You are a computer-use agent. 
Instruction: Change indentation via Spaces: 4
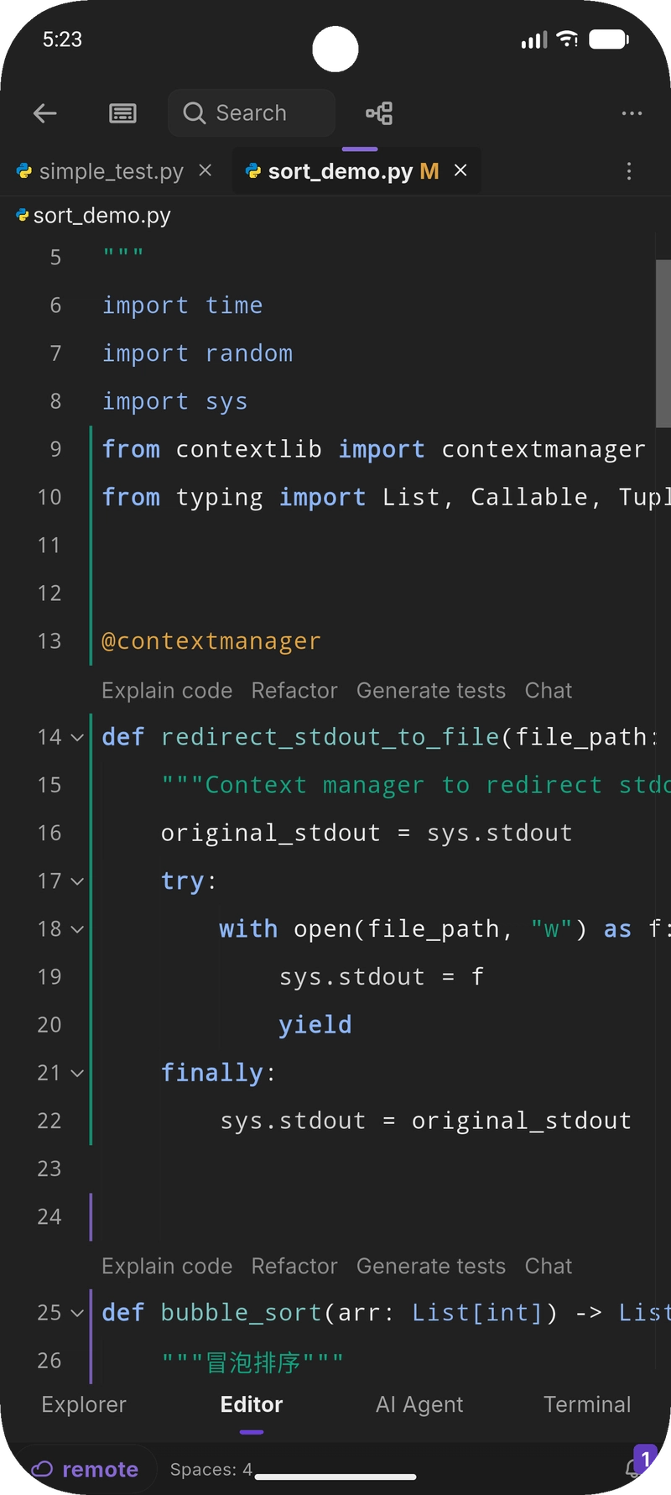(x=211, y=1469)
